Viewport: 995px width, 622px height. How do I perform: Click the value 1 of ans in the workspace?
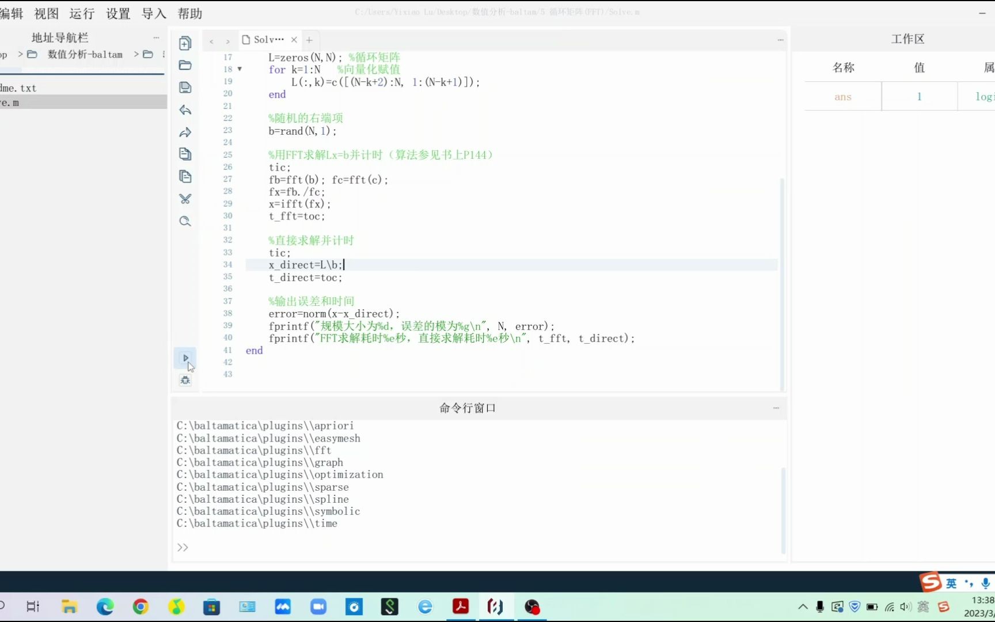tap(919, 97)
